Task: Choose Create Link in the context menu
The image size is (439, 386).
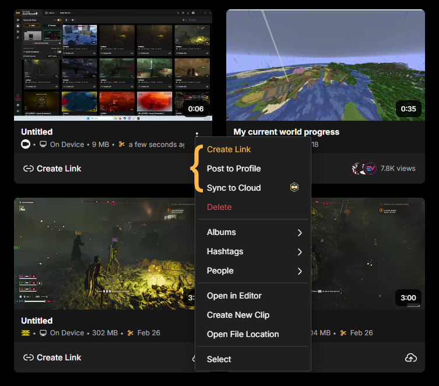Action: click(253, 149)
